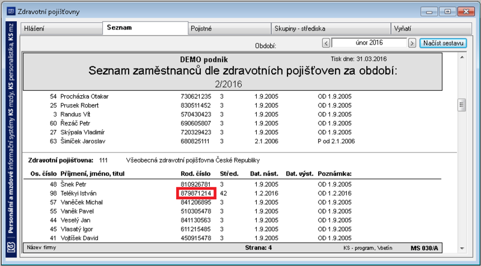
Task: Open the Pojistné tab
Action: (230, 28)
